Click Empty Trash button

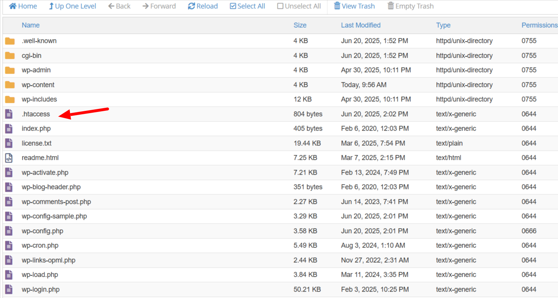point(411,6)
